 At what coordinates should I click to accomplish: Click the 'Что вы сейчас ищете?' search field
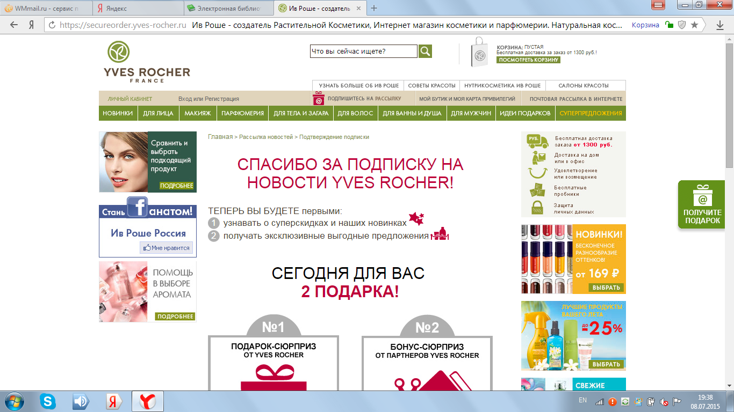point(363,51)
